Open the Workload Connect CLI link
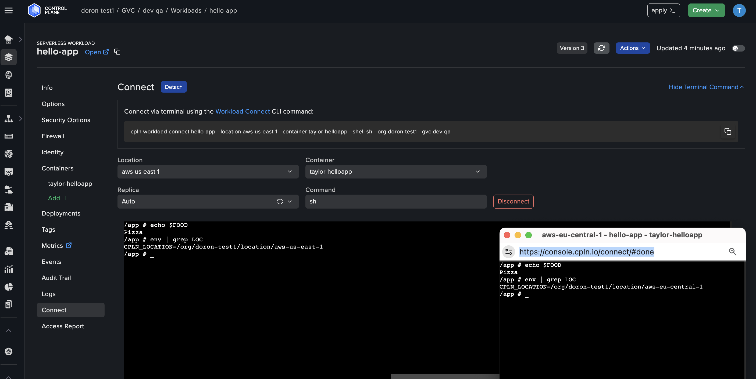 point(243,111)
